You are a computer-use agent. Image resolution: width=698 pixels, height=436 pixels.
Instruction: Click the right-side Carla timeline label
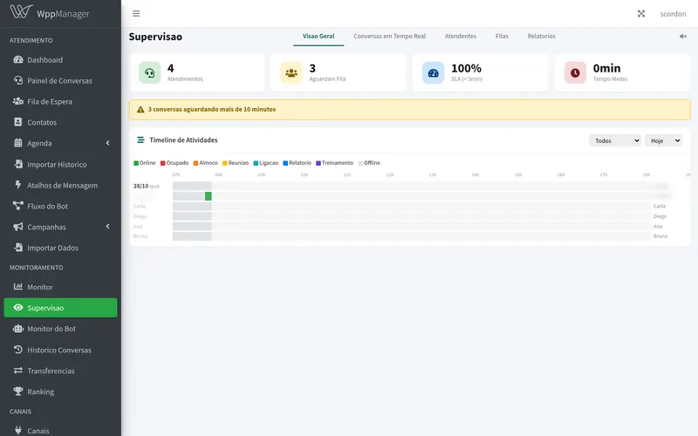coord(660,206)
